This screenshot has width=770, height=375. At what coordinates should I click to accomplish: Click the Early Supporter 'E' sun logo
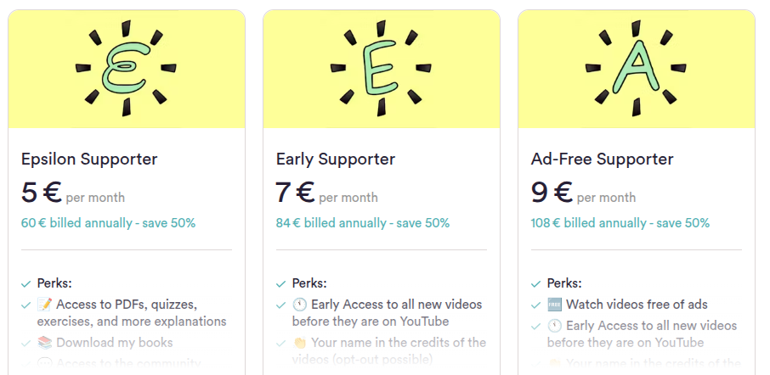click(x=381, y=69)
